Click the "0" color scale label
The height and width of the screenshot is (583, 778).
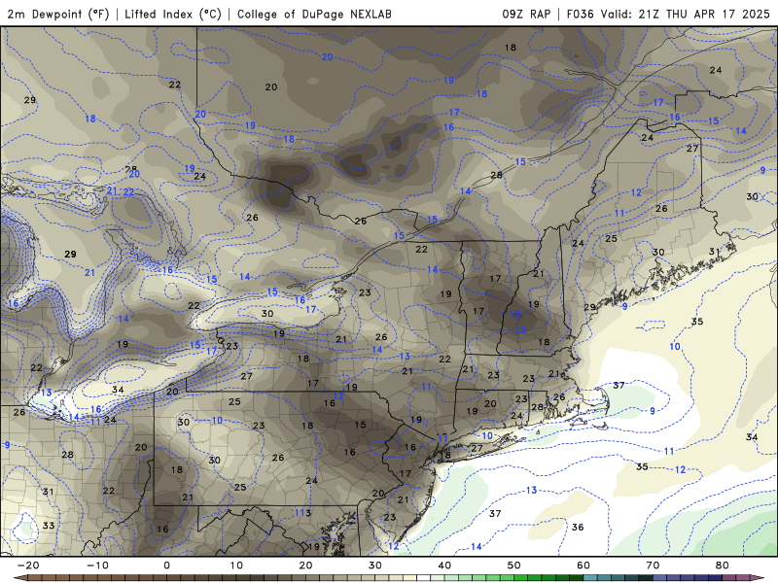coord(166,566)
